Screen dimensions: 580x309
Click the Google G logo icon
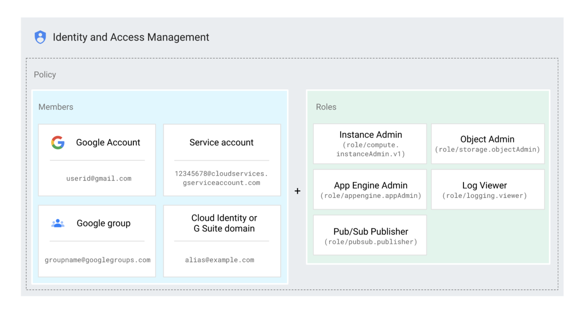click(x=58, y=142)
